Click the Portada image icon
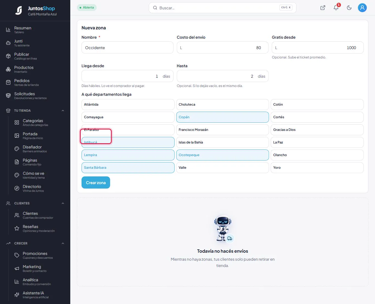375x304 pixels. [x=17, y=136]
